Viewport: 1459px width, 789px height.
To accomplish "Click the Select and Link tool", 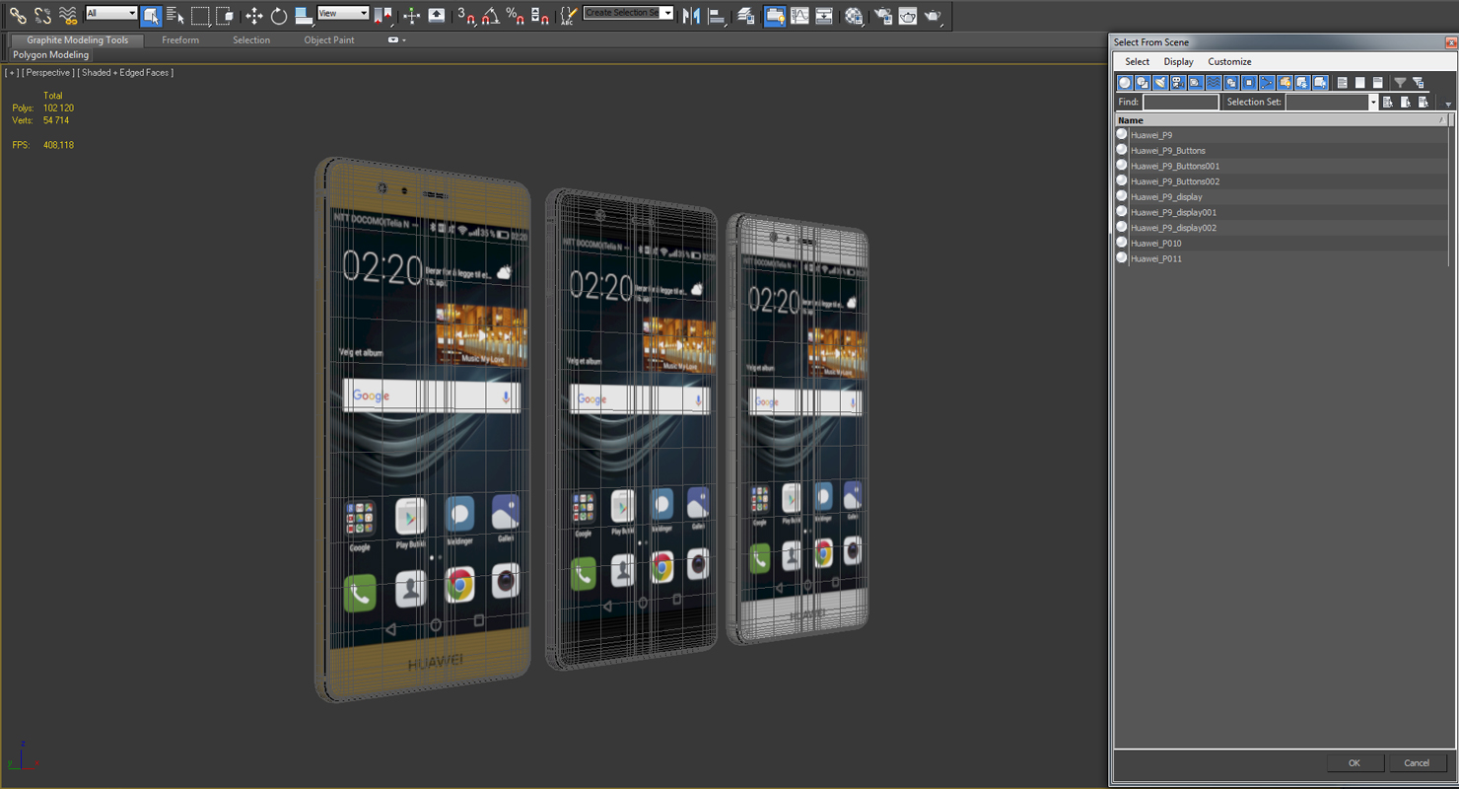I will [18, 15].
